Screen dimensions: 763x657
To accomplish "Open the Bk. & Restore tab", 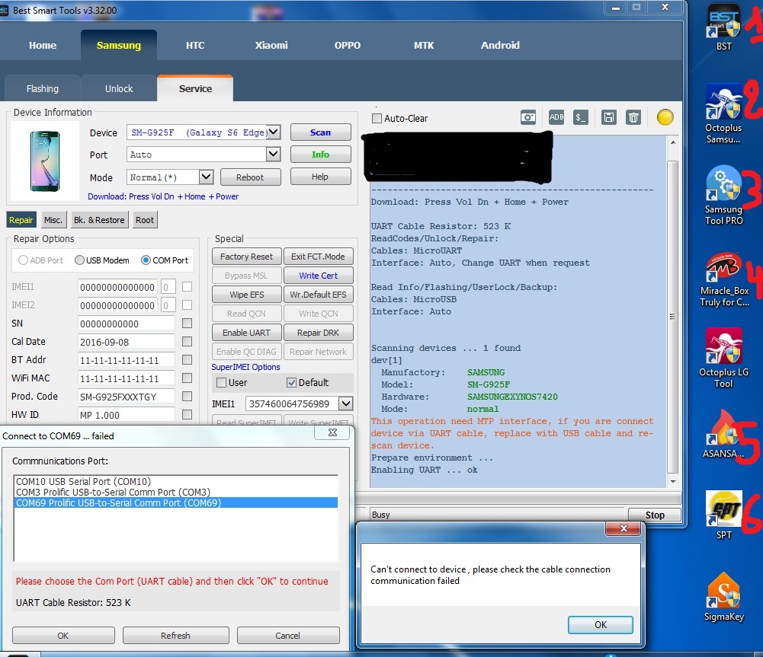I will coord(99,220).
